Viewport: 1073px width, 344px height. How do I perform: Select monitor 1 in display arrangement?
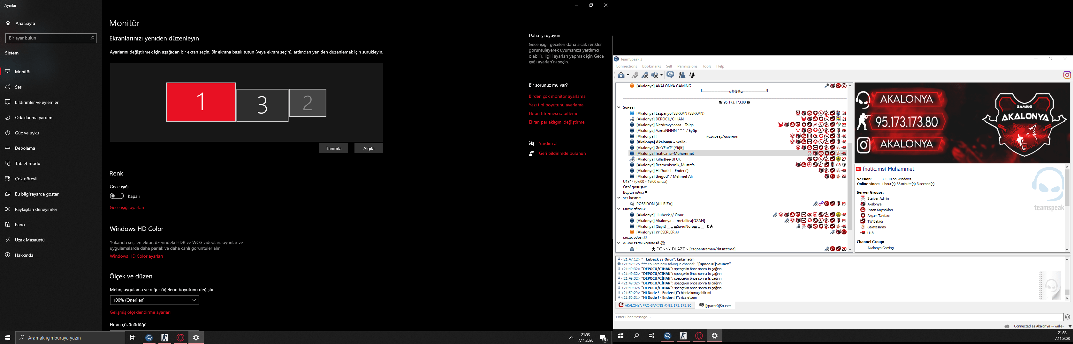click(x=201, y=102)
